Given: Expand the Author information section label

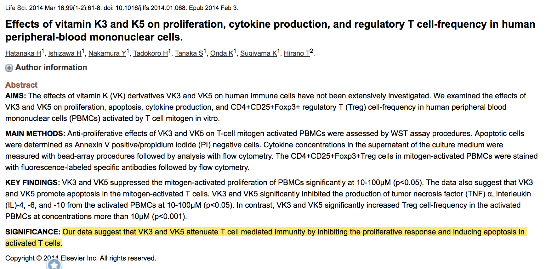Looking at the screenshot, I should 51,68.
